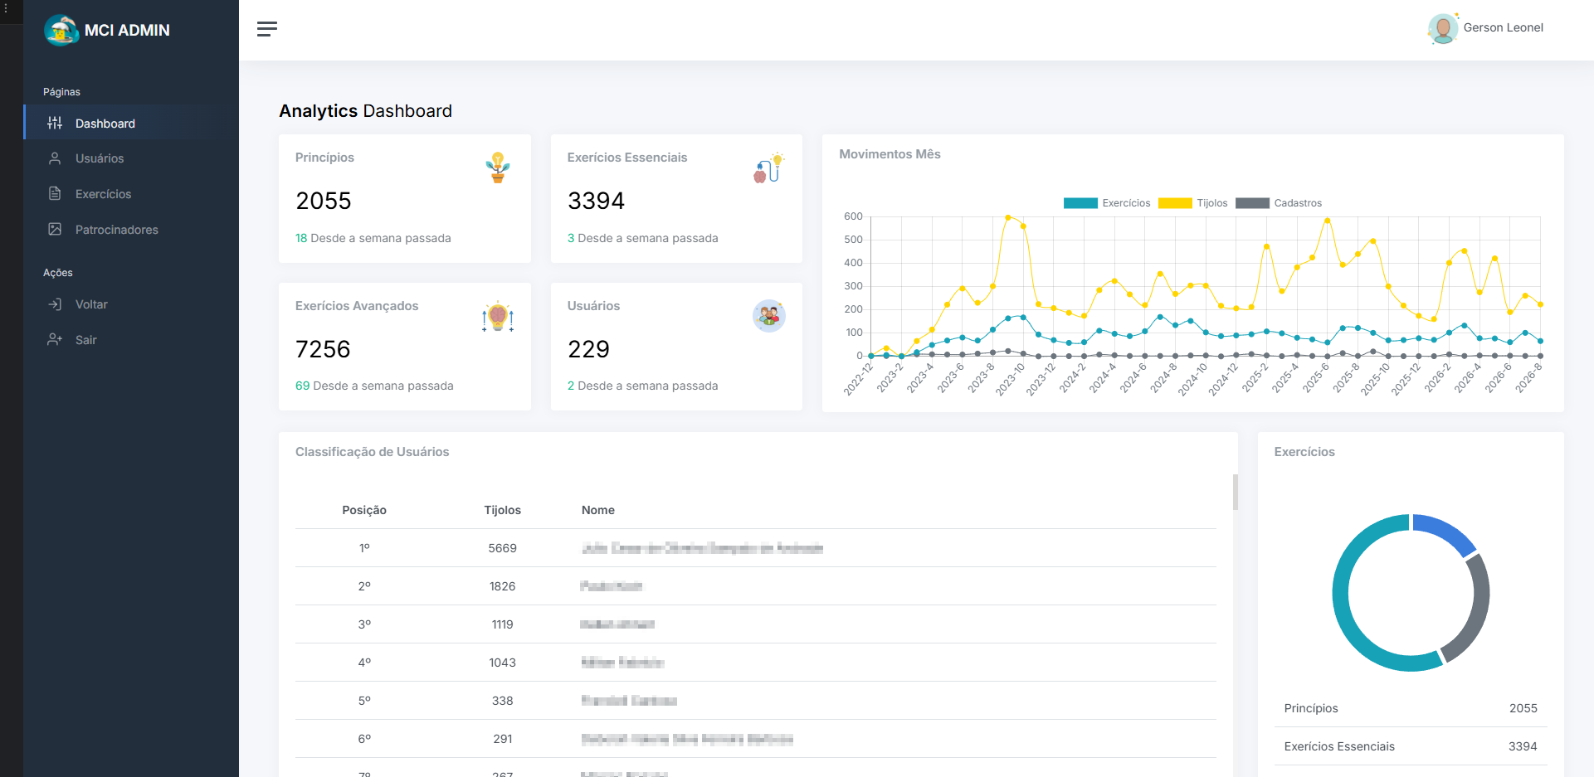Screen dimensions: 1594x777
Task: Click the Exerícios Avançados brain icon
Action: tap(498, 316)
